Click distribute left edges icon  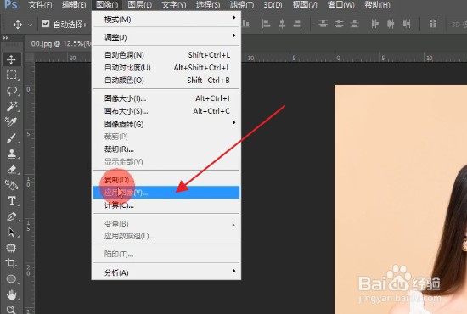coord(375,24)
